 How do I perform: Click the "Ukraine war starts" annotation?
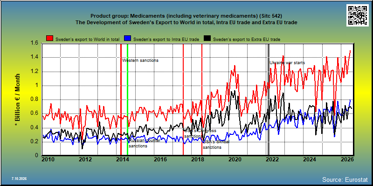287,63
